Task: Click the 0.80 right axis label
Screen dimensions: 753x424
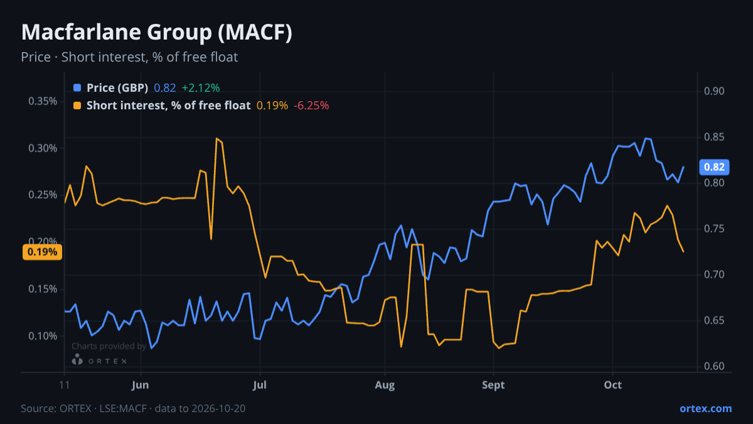Action: [x=714, y=183]
